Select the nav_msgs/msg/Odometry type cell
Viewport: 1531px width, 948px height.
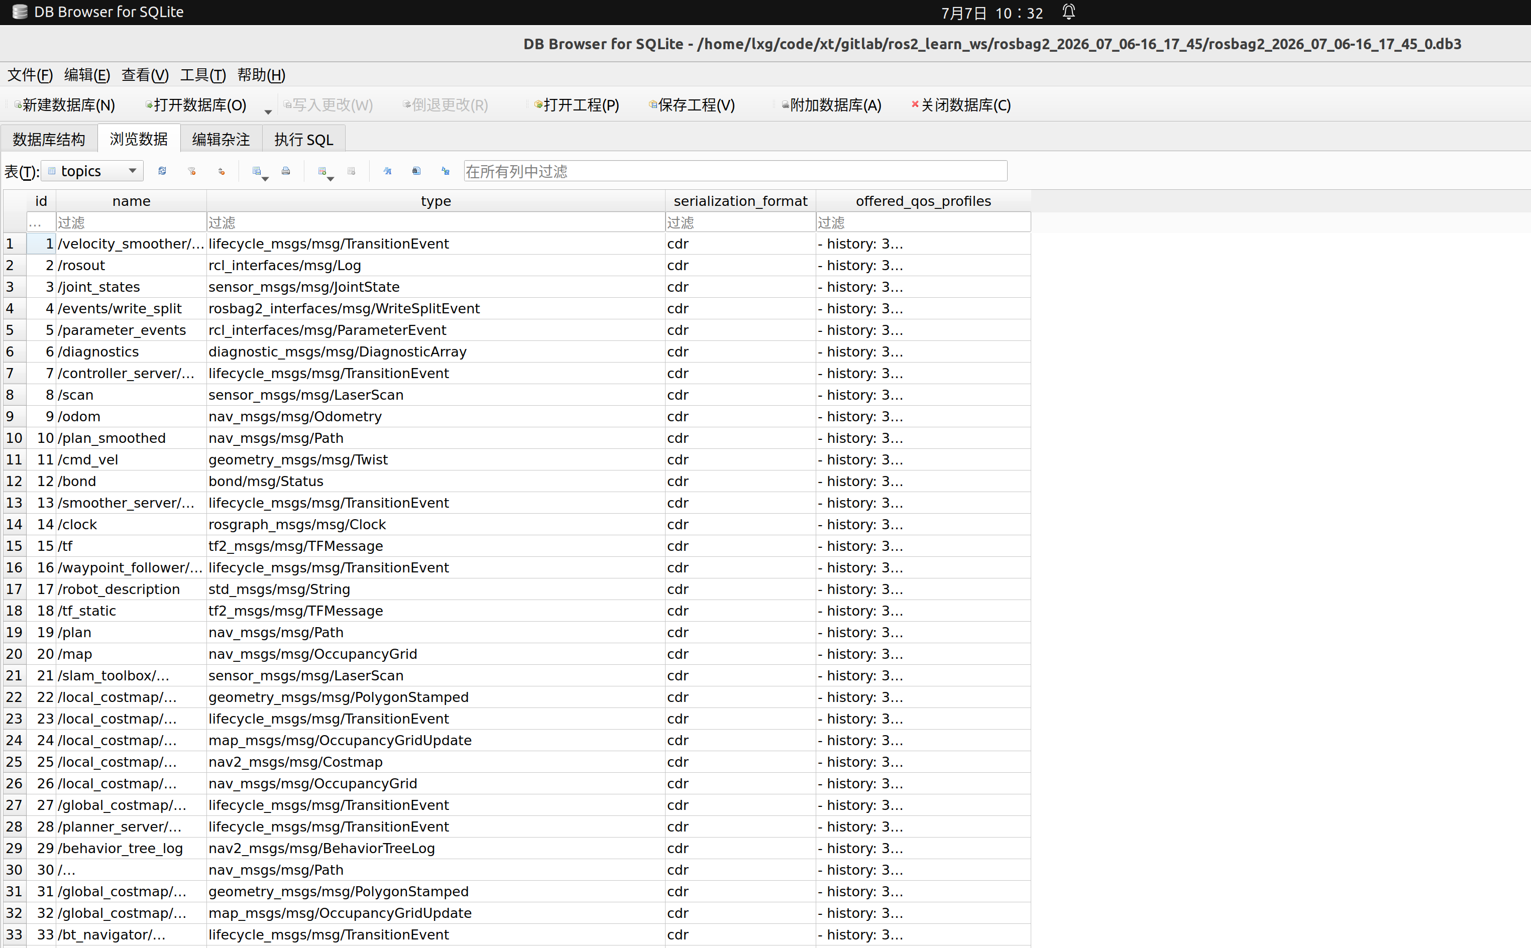click(x=436, y=416)
